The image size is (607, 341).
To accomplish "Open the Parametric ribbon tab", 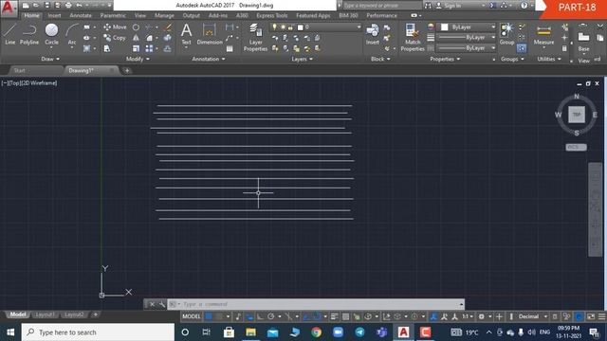I will [113, 15].
